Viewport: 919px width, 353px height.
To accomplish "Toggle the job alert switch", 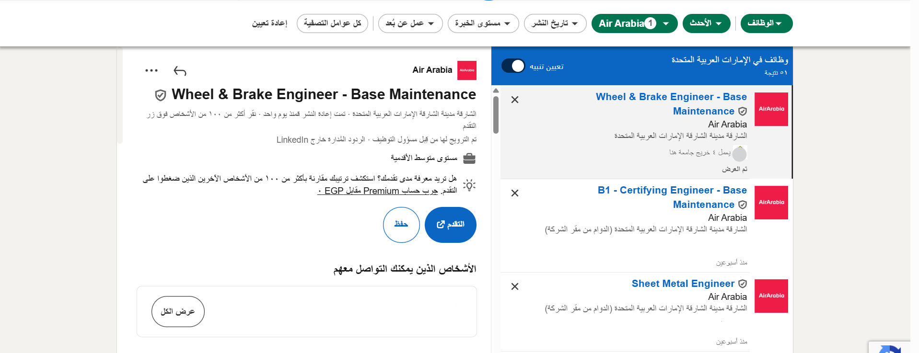I will pyautogui.click(x=513, y=66).
